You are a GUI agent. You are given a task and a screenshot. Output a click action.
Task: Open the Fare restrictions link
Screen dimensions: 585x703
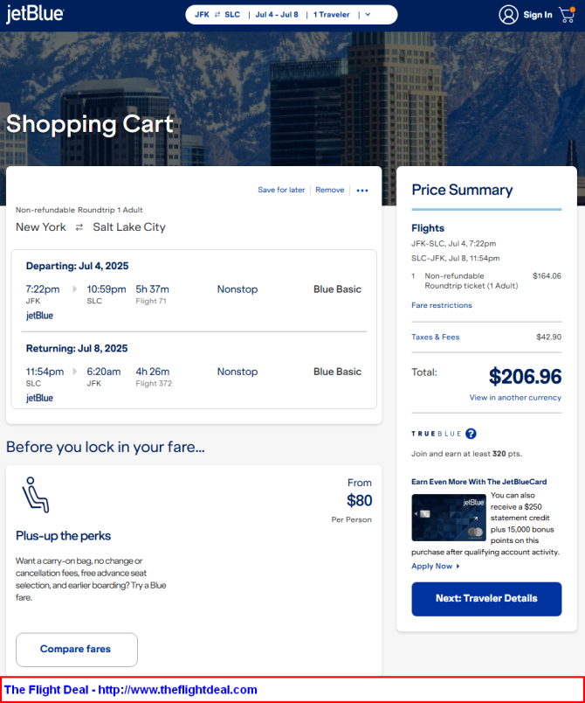[x=442, y=305]
